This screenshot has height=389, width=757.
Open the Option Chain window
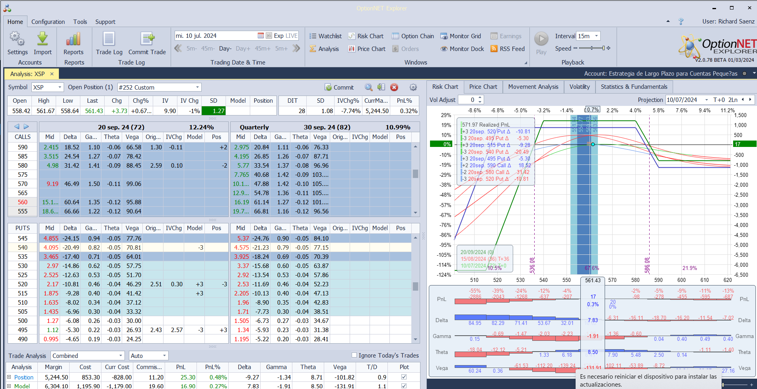pyautogui.click(x=413, y=36)
